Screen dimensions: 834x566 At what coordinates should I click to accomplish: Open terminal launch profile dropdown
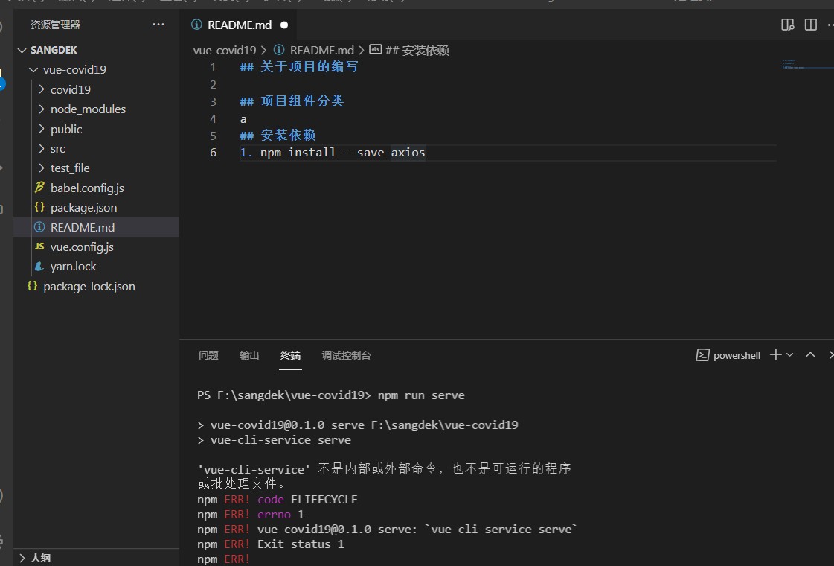point(790,354)
